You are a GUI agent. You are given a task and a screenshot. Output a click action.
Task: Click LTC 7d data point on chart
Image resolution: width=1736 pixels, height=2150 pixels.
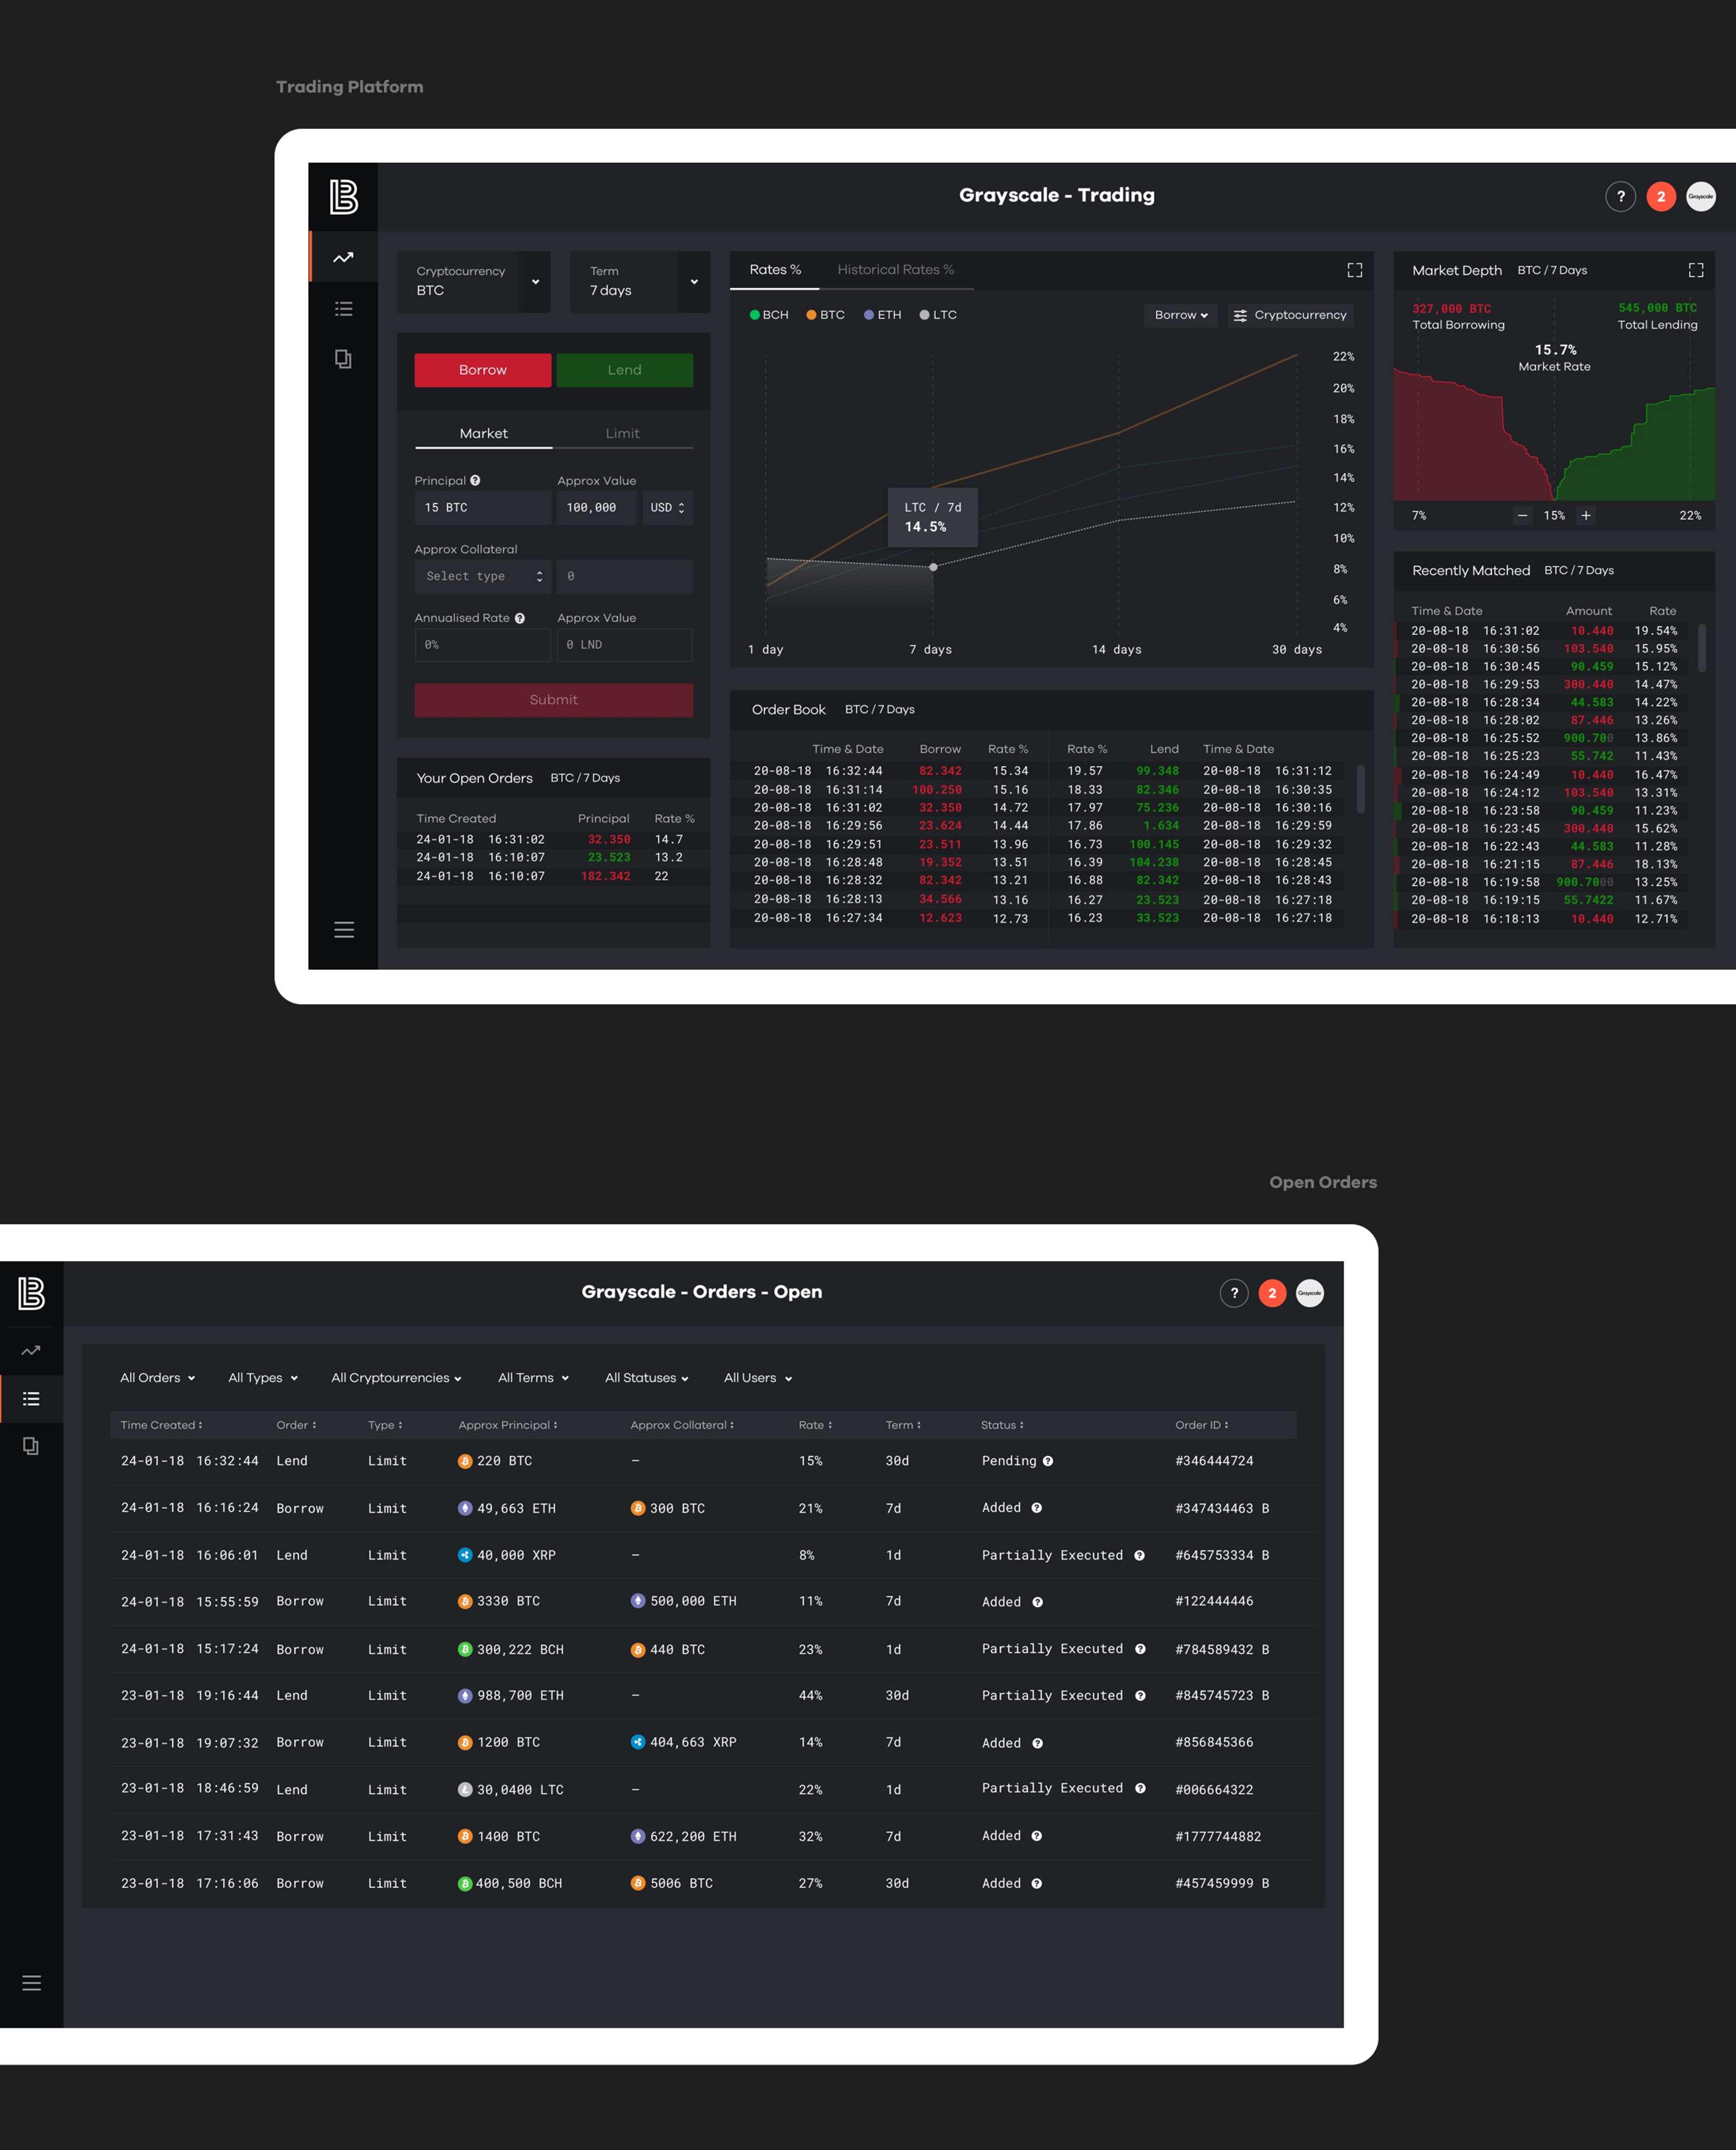coord(933,567)
